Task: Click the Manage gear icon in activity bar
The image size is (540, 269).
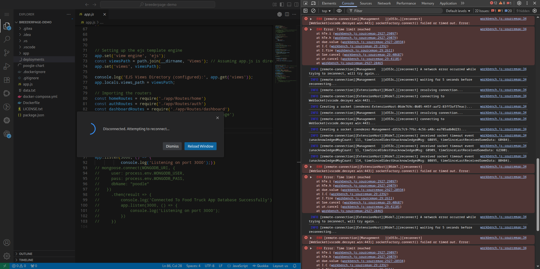Action: tap(7, 256)
